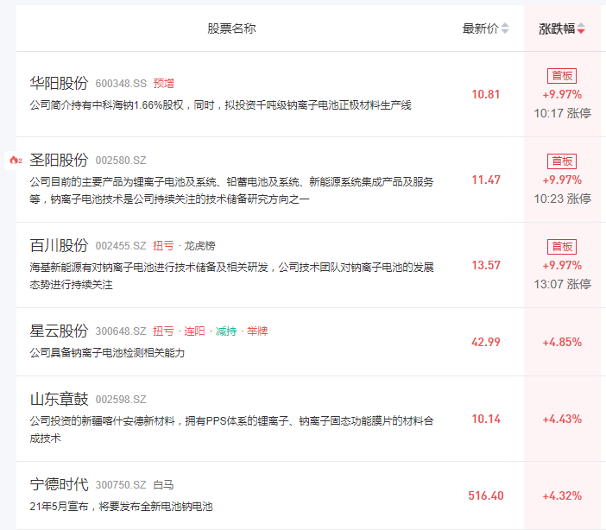Click the 最新价 column header label

(480, 28)
